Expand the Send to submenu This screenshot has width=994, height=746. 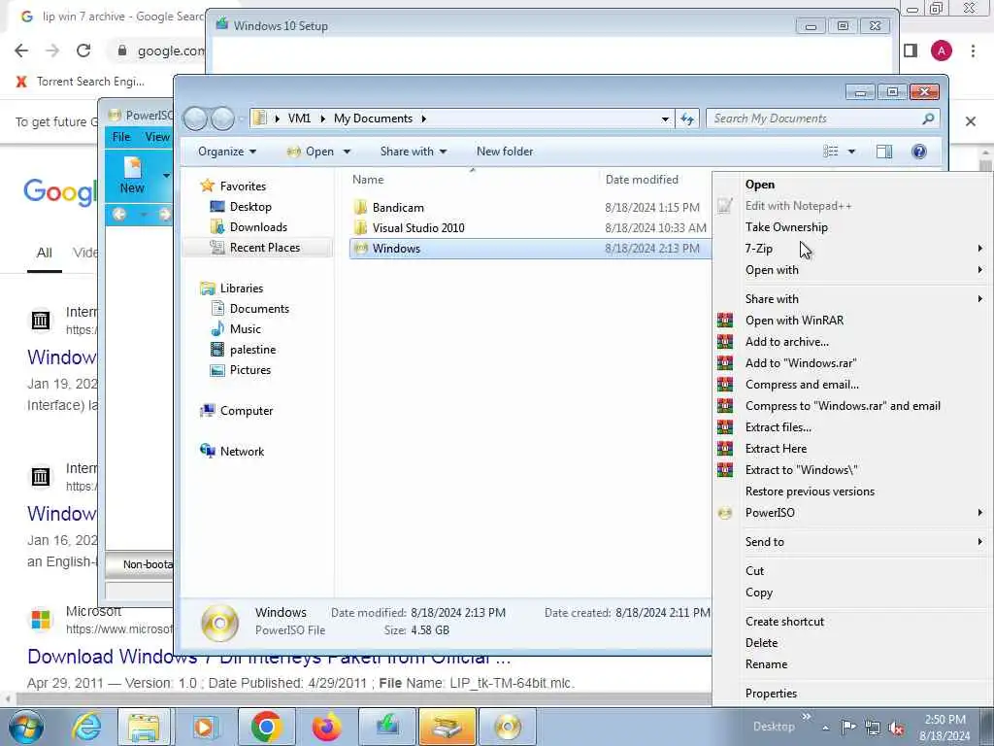point(980,542)
